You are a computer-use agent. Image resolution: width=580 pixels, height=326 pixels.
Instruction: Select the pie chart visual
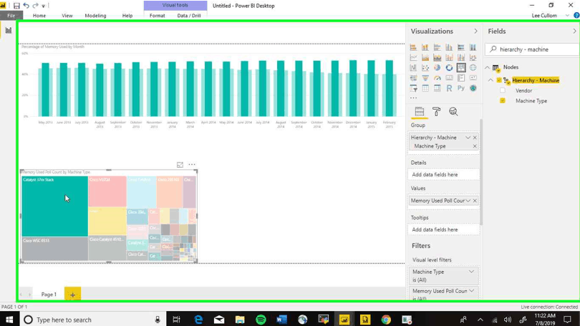(438, 68)
